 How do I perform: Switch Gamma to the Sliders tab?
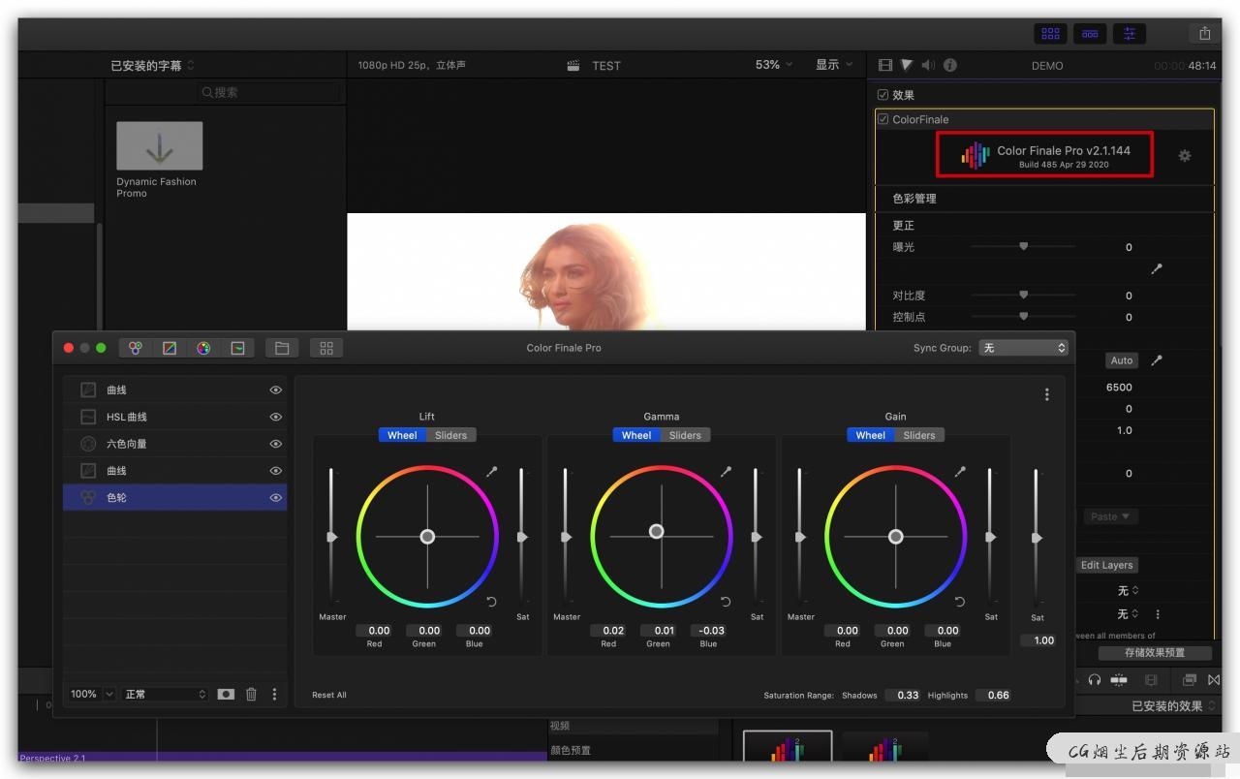[685, 435]
